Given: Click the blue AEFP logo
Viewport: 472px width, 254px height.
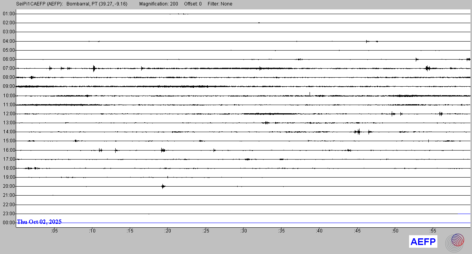Looking at the screenshot, I should click(x=423, y=242).
